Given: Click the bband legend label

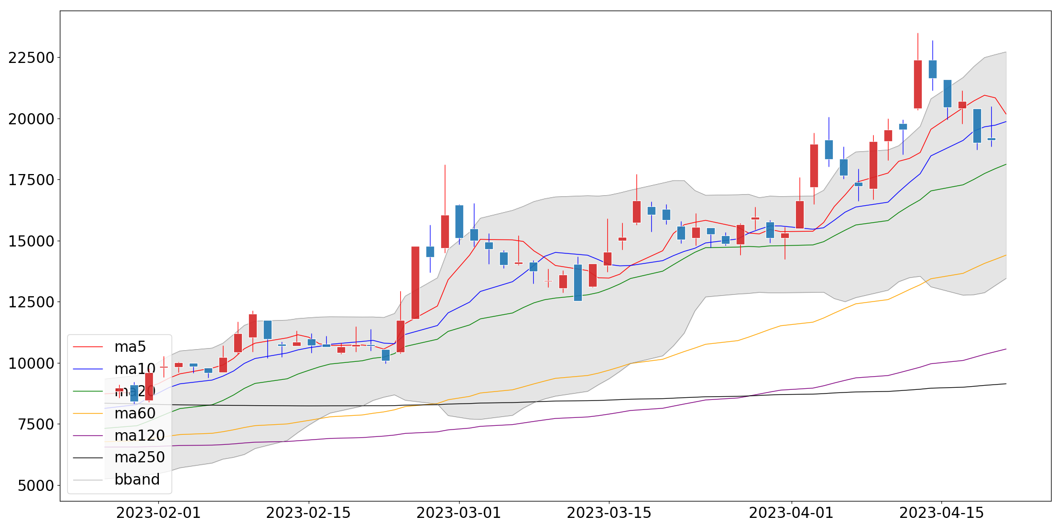Looking at the screenshot, I should (137, 479).
